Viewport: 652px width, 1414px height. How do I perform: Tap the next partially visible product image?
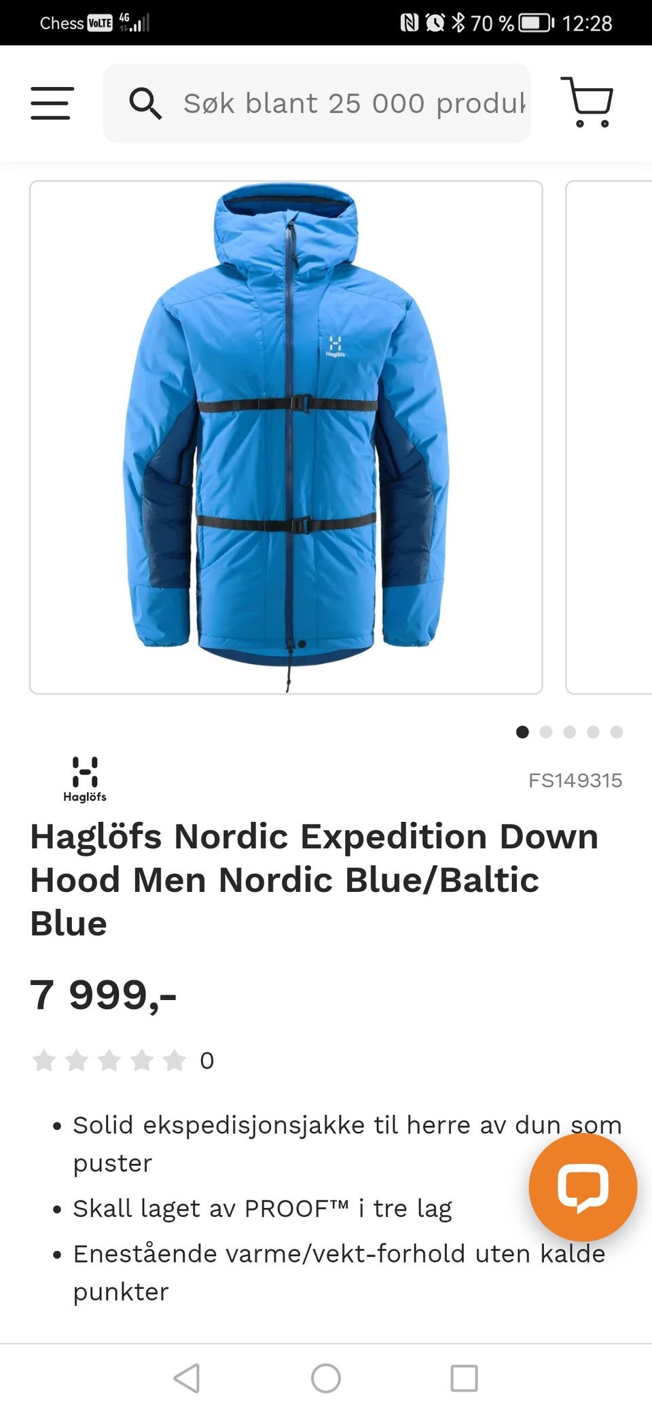(609, 437)
